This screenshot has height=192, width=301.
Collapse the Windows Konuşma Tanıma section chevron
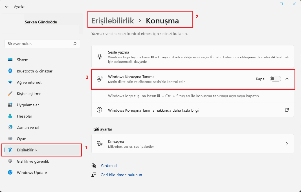click(287, 79)
